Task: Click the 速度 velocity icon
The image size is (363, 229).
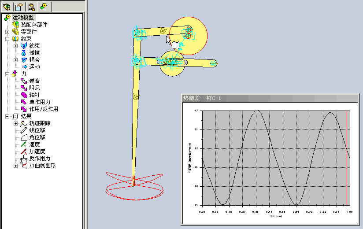Action: [24, 144]
